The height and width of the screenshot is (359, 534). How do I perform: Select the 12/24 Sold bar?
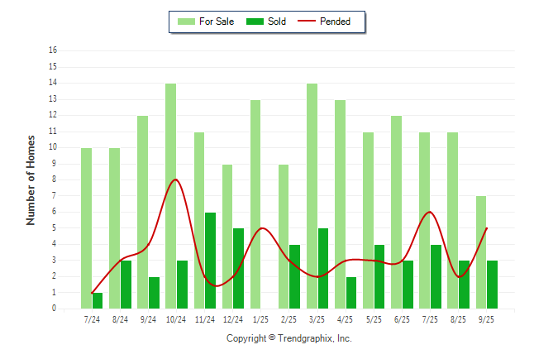click(x=238, y=269)
